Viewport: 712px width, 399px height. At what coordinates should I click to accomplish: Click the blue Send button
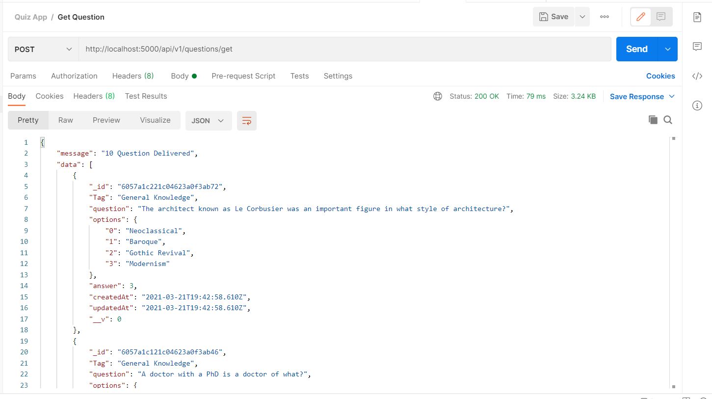point(637,49)
